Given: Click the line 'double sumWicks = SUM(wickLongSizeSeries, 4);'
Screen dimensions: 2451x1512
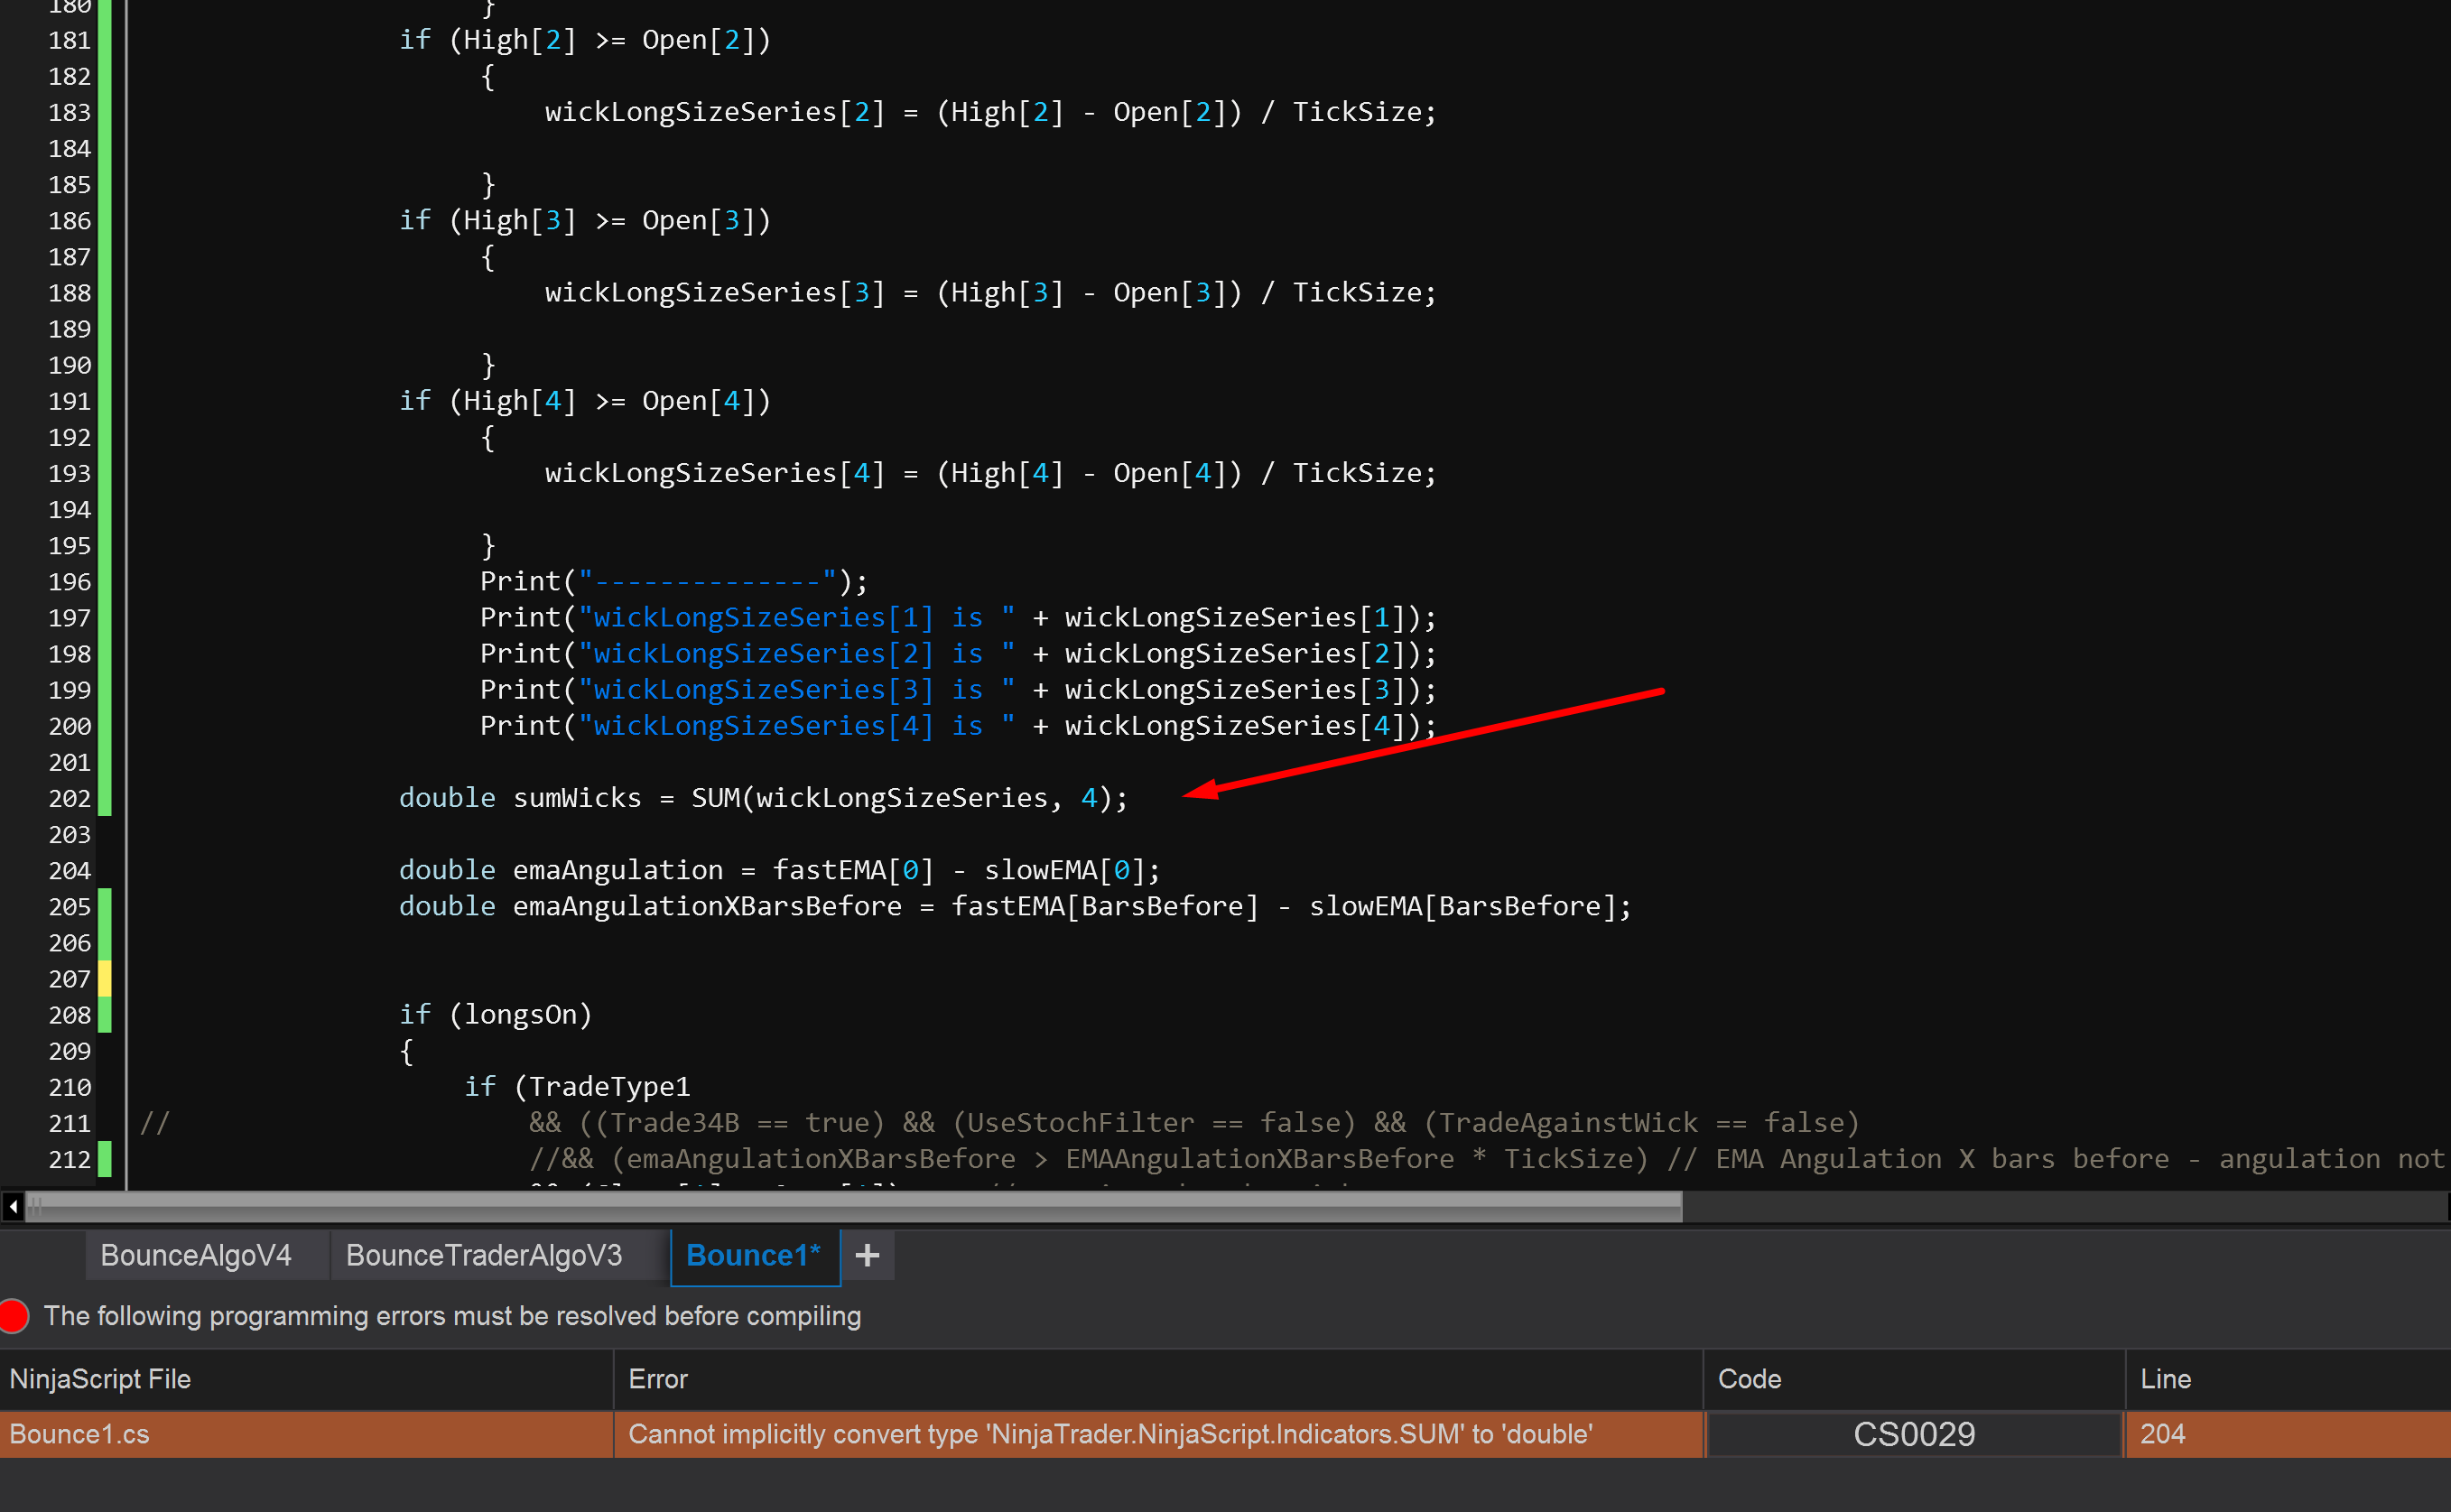Looking at the screenshot, I should tap(763, 798).
